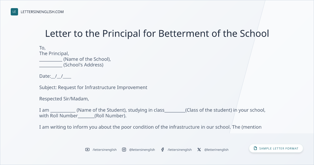Click the X (Twitter) icon
314x165 pixels.
coord(199,150)
